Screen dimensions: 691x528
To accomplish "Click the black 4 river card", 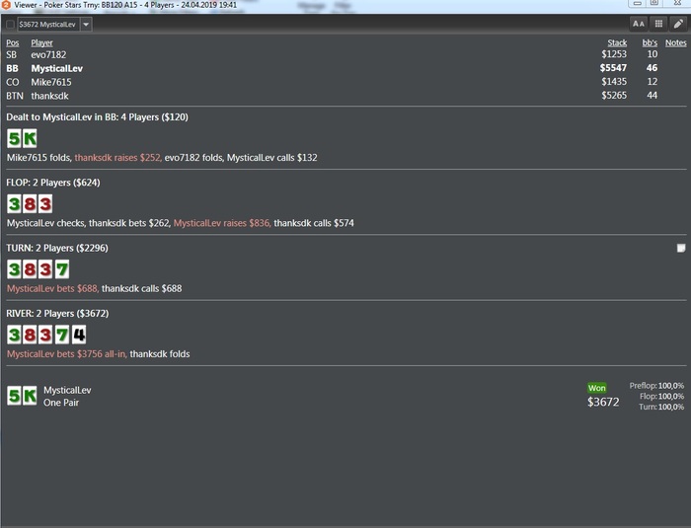I will tap(79, 335).
